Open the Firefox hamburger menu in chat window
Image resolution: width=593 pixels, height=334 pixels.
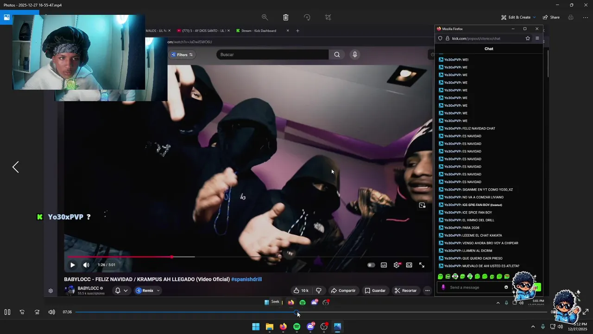(x=537, y=39)
